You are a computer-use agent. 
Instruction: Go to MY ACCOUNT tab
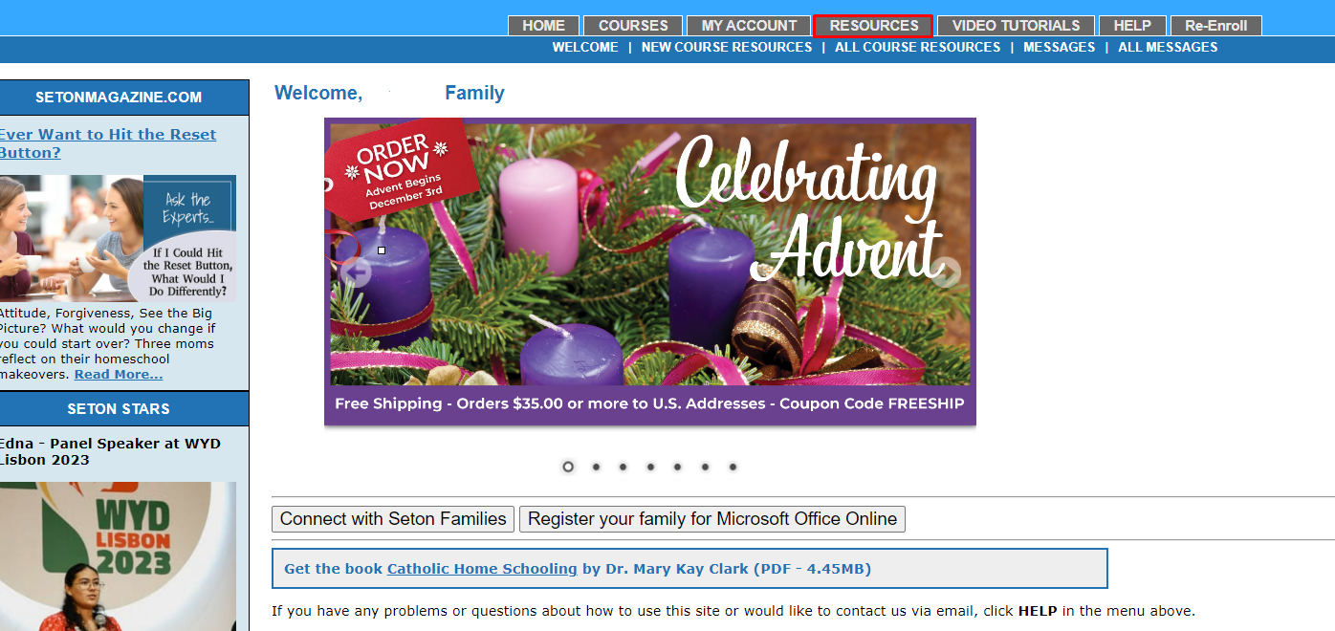749,26
